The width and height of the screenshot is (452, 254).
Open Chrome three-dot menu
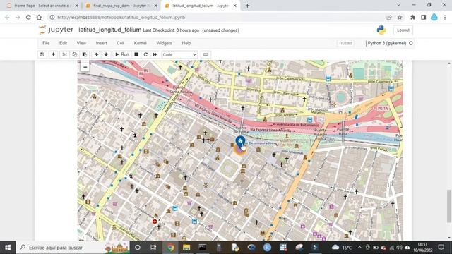[445, 17]
